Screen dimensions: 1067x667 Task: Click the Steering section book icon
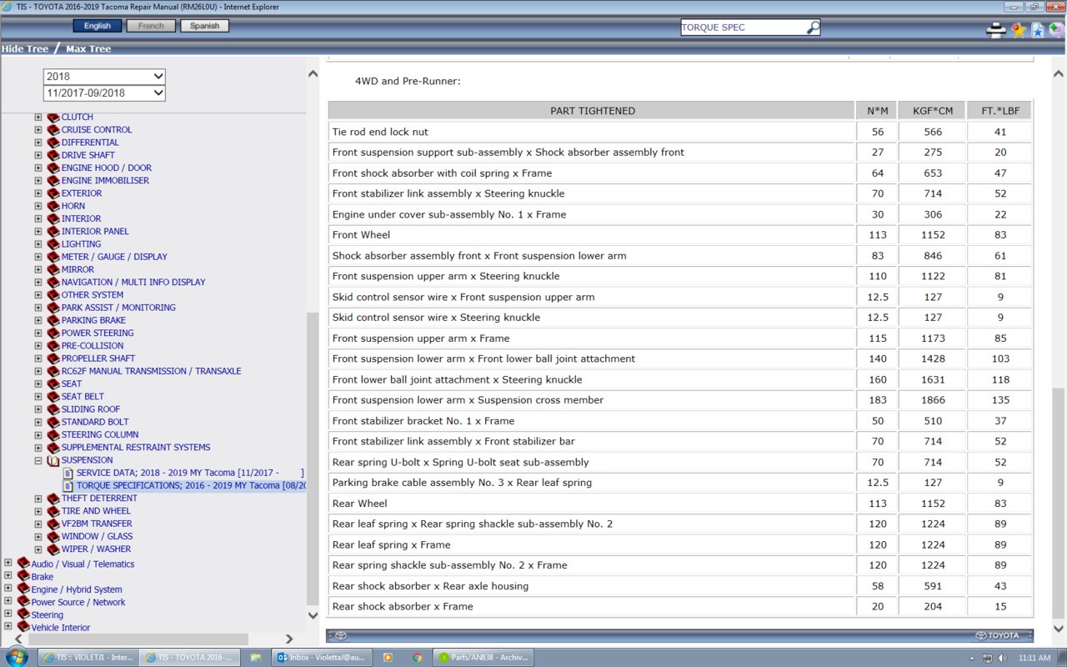click(x=23, y=614)
